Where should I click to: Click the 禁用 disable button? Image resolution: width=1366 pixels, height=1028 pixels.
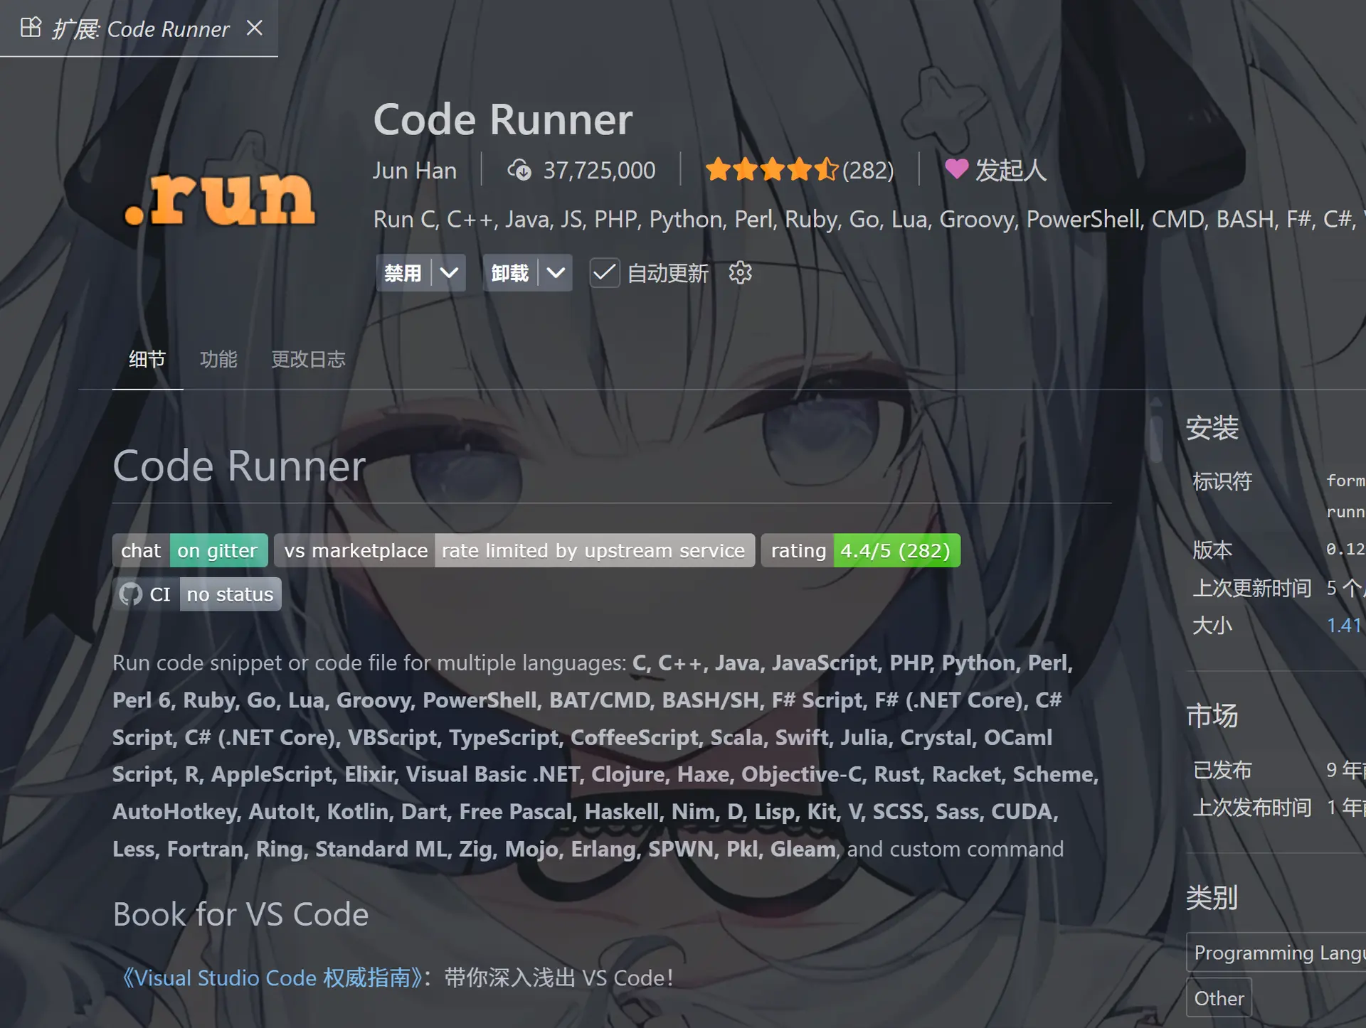403,273
